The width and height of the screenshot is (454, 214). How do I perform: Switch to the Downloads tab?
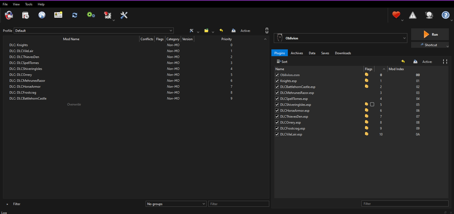pyautogui.click(x=343, y=53)
